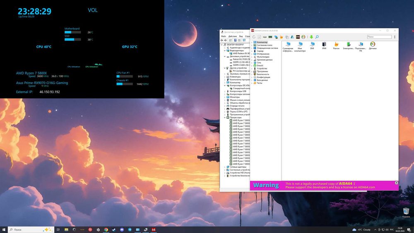414x233 pixels.
Task: Open the Датчики sensor icon
Action: 373,46
